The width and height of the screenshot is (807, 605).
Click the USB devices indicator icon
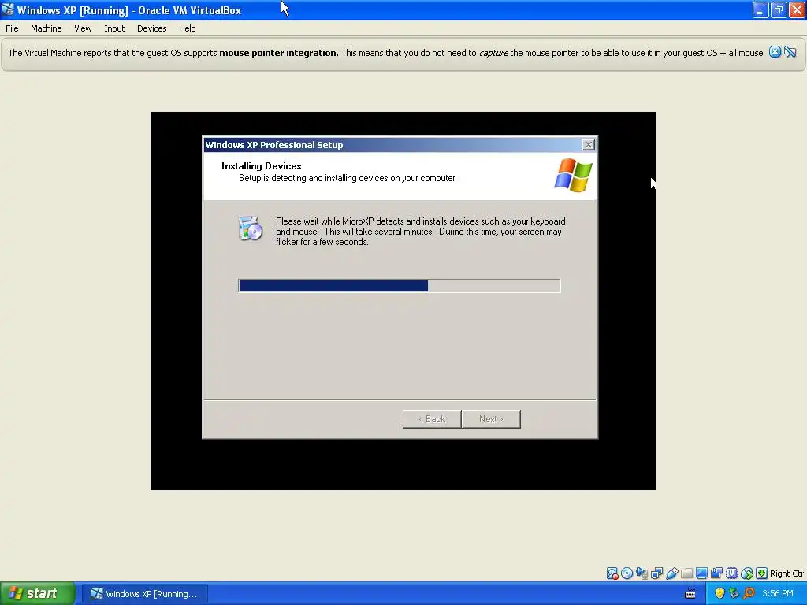tap(671, 573)
